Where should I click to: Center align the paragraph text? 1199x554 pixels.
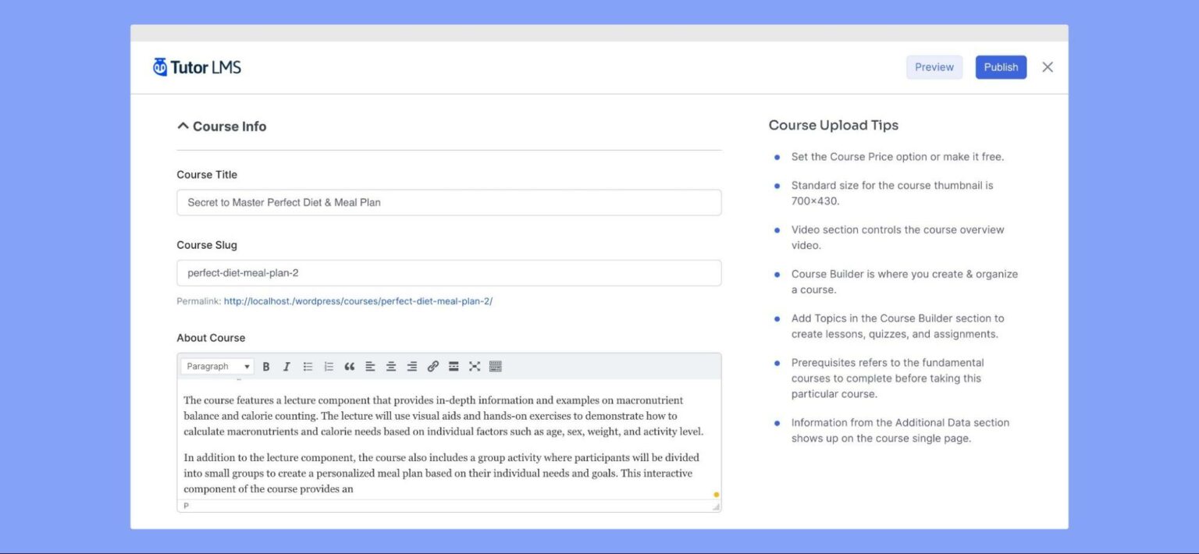point(391,366)
